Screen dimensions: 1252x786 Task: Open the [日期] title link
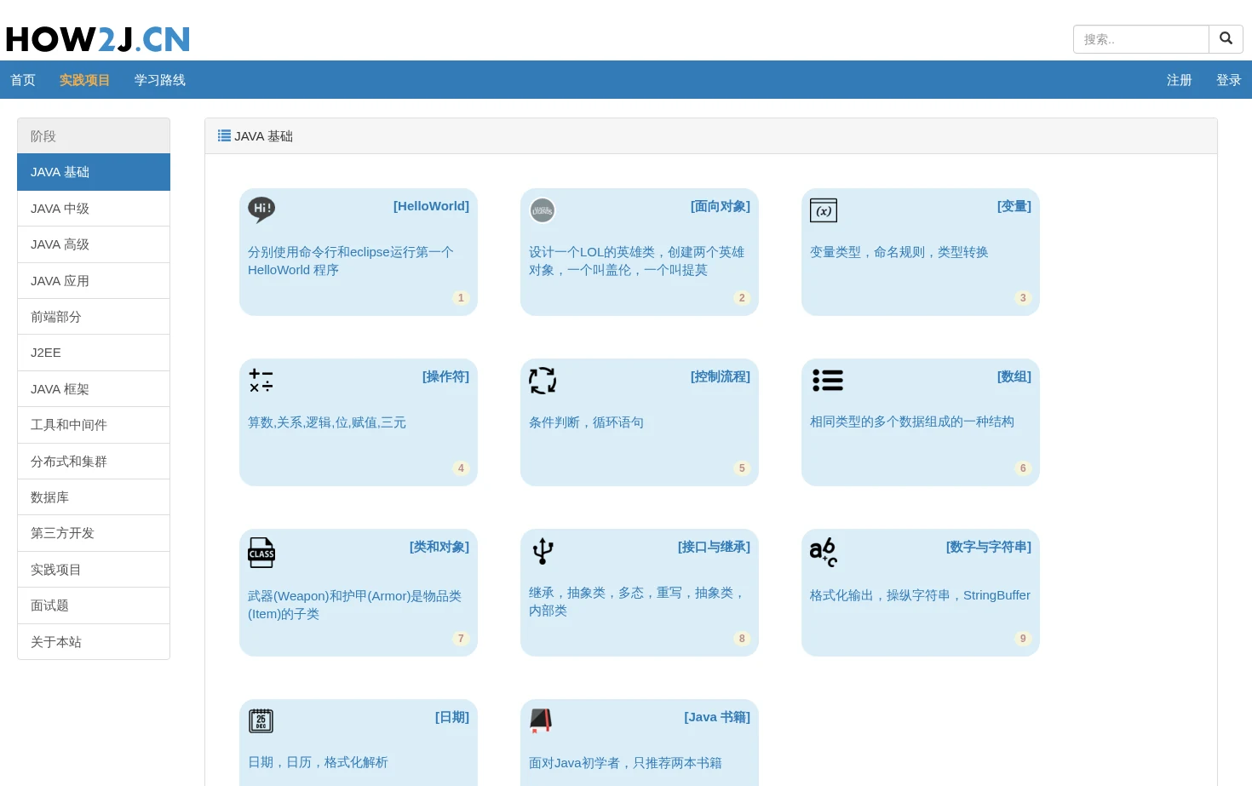452,717
